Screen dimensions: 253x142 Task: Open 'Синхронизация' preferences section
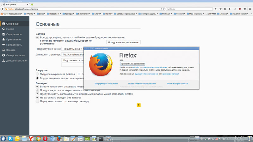pos(15,55)
